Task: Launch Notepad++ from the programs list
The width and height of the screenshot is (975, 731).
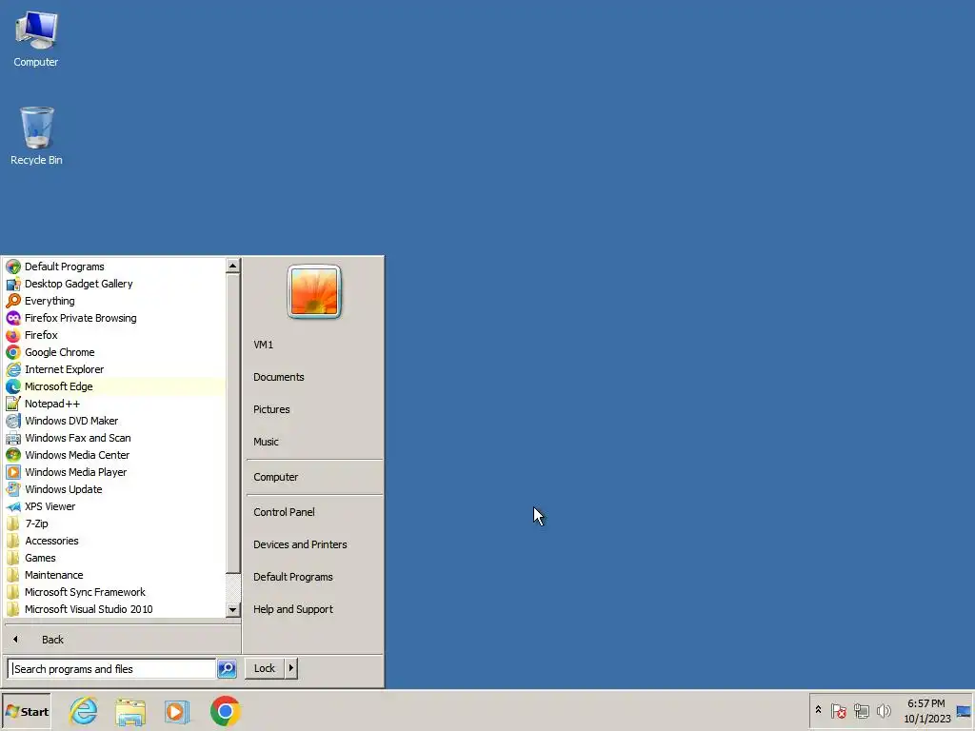Action: point(115,404)
